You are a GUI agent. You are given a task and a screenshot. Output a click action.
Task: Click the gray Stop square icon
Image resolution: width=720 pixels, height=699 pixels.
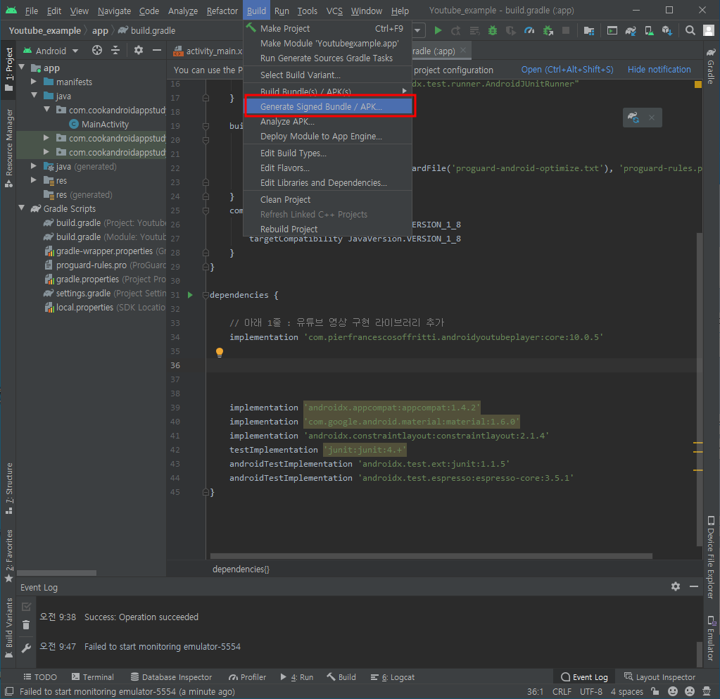click(x=566, y=31)
